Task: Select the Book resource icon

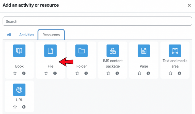Action: 19,51
